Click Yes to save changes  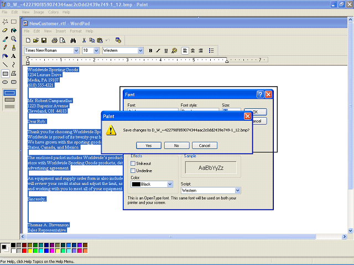pyautogui.click(x=149, y=146)
